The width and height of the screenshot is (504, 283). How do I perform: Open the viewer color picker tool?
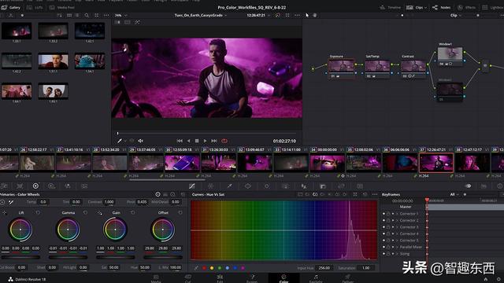click(120, 141)
